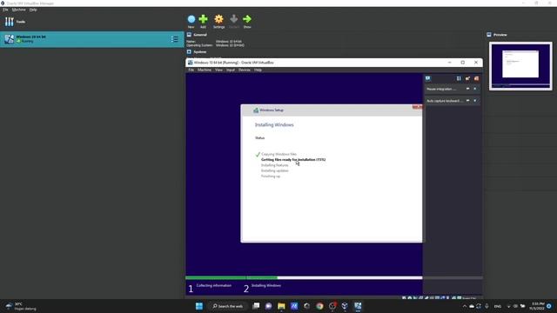Open Input menu in the running VM window
This screenshot has height=313, width=557.
(x=231, y=70)
